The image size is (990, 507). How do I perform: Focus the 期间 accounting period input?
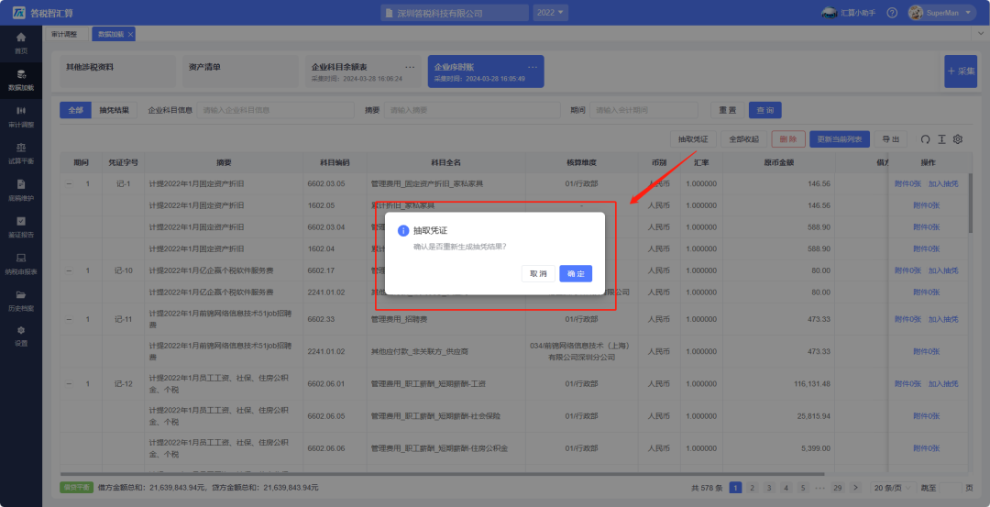(644, 110)
